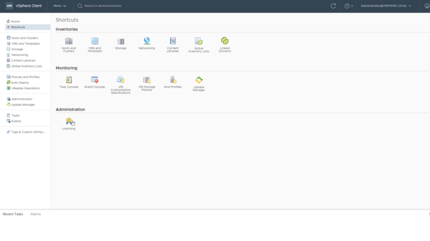Open Linked Domains shortcut icon
Viewport: 430px width, 241px height.
tap(225, 41)
